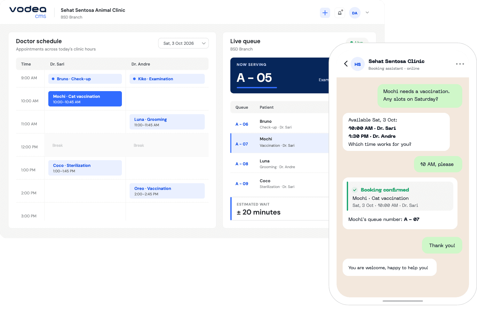
Task: Click the Dr. Sari column header
Action: [57, 64]
